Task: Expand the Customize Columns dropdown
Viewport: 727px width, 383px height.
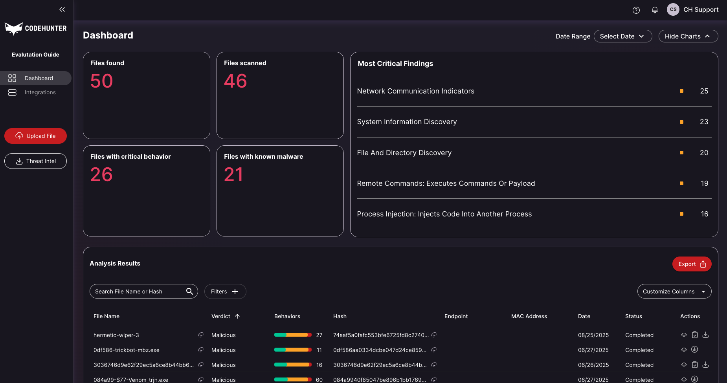Action: coord(674,291)
